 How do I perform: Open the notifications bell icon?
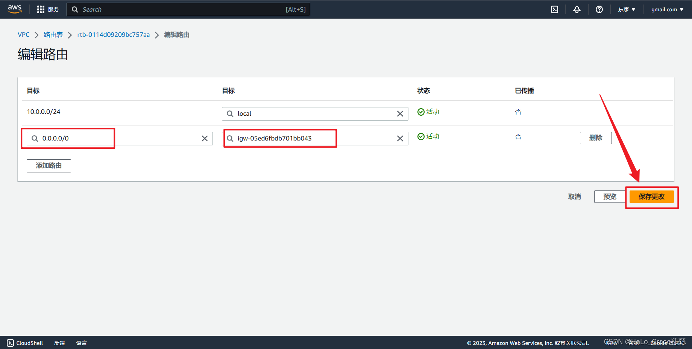click(x=577, y=9)
